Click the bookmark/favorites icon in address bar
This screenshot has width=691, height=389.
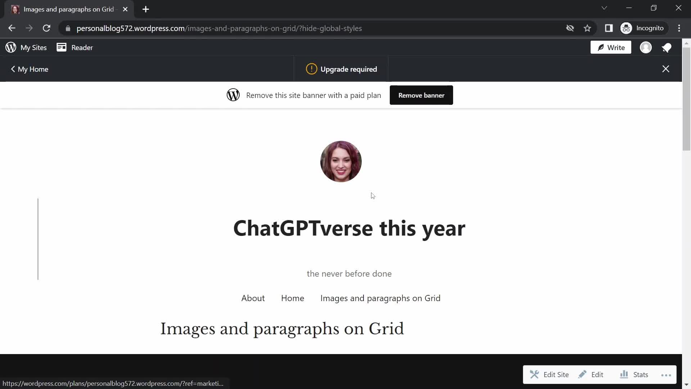pos(588,28)
